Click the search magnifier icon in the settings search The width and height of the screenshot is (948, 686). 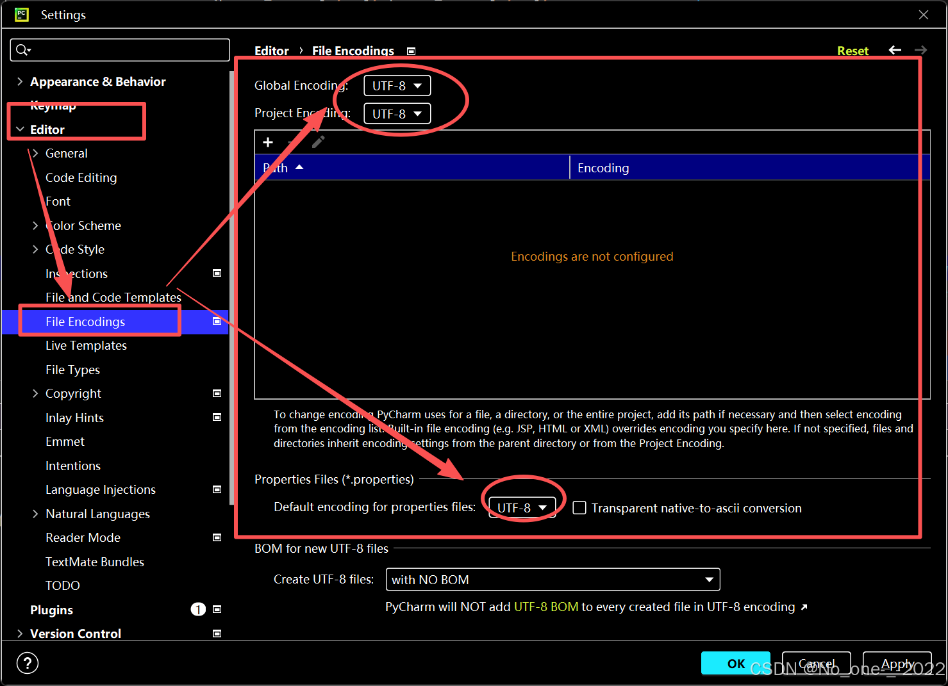23,50
